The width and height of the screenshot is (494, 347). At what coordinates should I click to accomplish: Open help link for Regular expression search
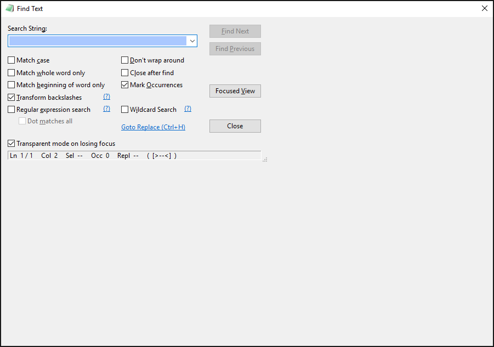click(x=106, y=109)
